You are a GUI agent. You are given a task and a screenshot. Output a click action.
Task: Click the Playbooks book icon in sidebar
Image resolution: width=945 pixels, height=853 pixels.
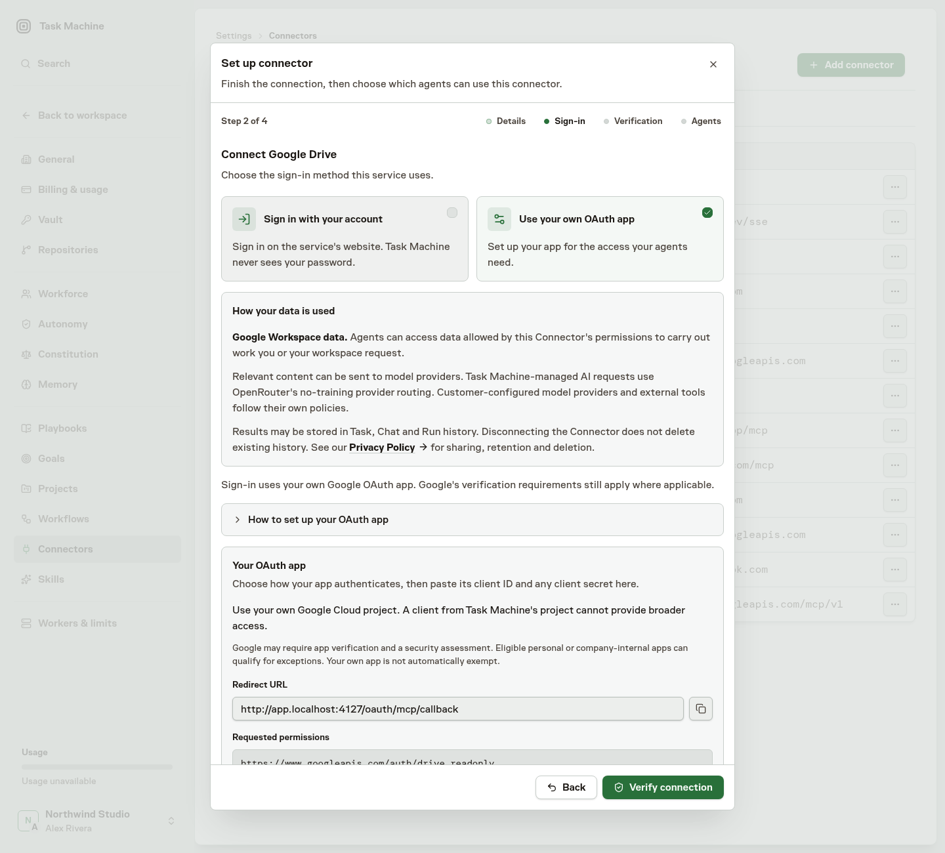(x=26, y=428)
